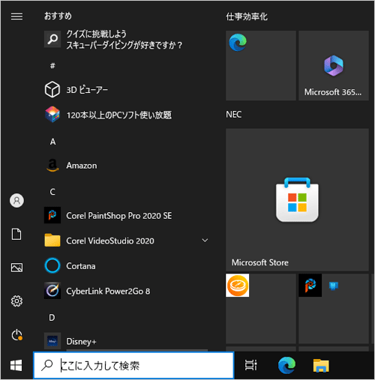The height and width of the screenshot is (380, 375).
Task: Click the Corel PaintShop Pro 2020 SE label
Action: tap(119, 216)
